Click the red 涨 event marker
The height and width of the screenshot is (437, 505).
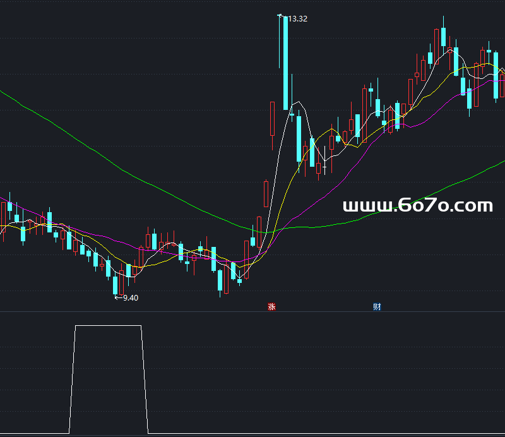271,308
